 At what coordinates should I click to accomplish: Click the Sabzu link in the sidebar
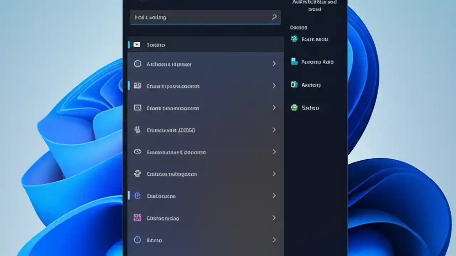[310, 108]
